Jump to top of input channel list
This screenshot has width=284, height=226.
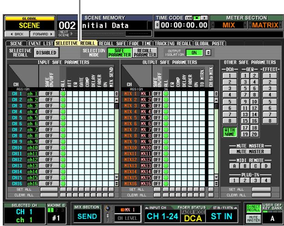pyautogui.click(x=116, y=94)
